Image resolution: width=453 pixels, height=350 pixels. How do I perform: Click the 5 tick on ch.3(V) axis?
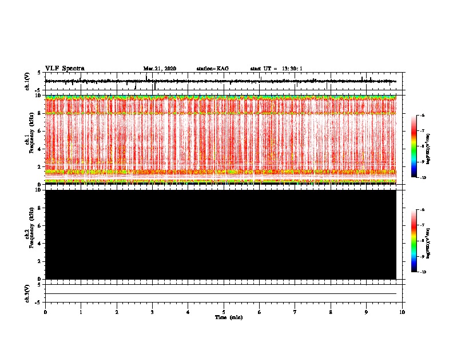click(x=39, y=284)
